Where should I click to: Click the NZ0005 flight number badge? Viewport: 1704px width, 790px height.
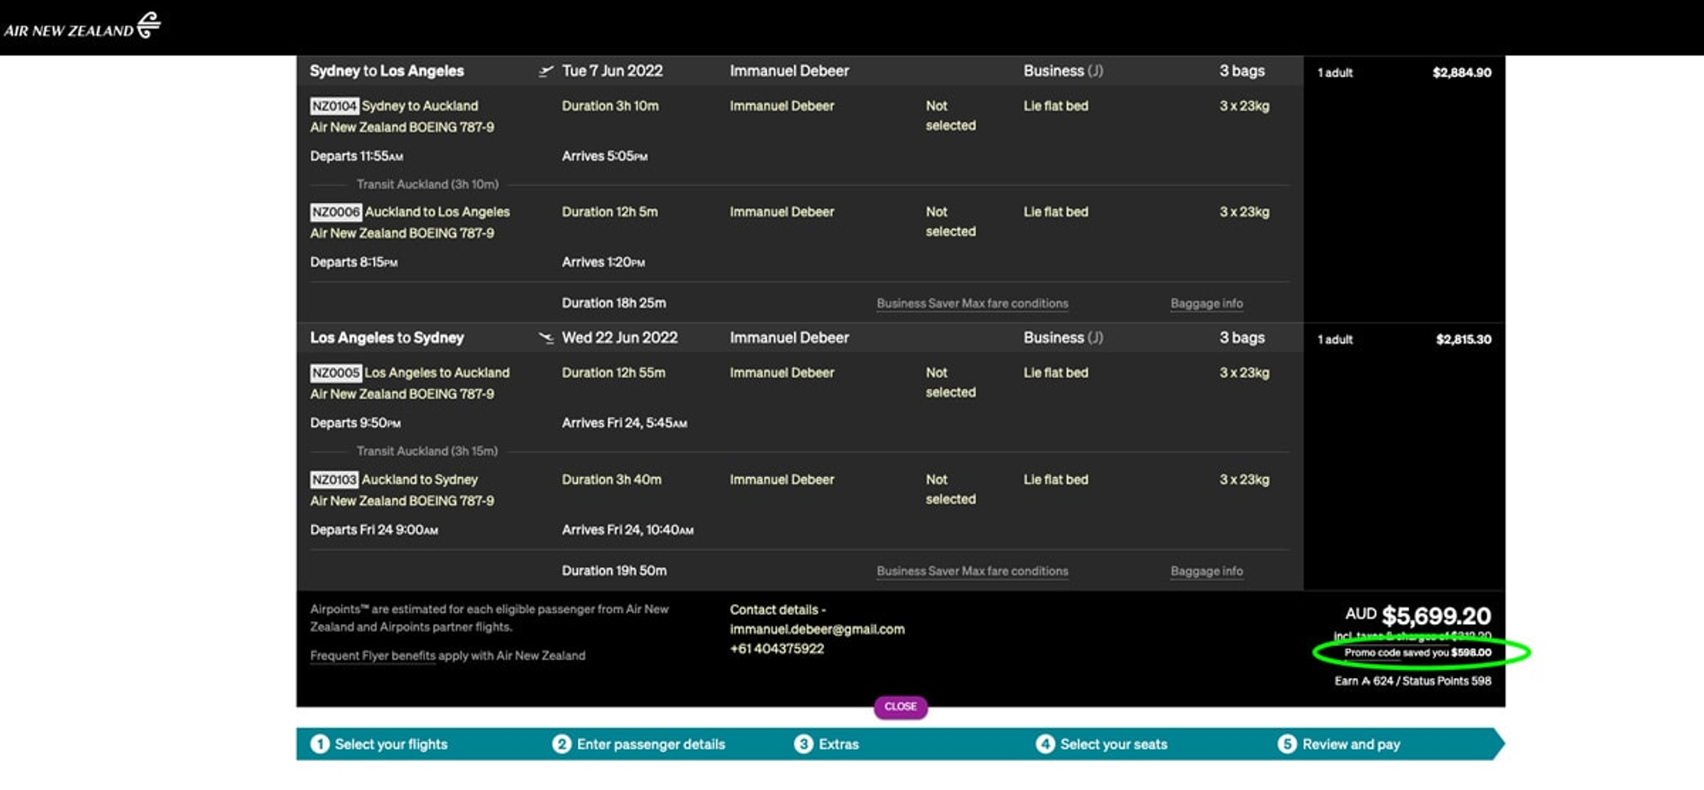pyautogui.click(x=335, y=373)
